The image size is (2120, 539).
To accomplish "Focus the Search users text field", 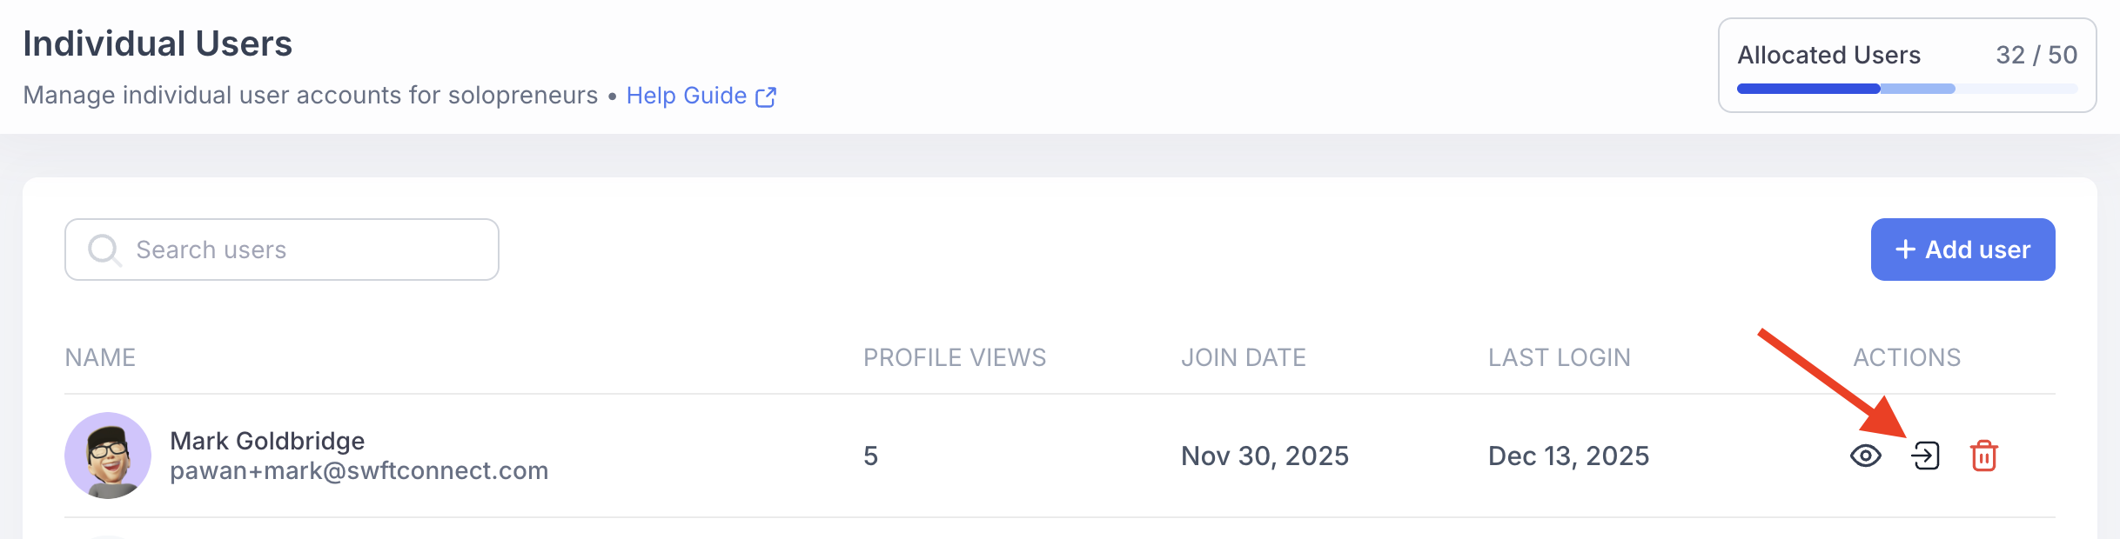I will click(305, 250).
